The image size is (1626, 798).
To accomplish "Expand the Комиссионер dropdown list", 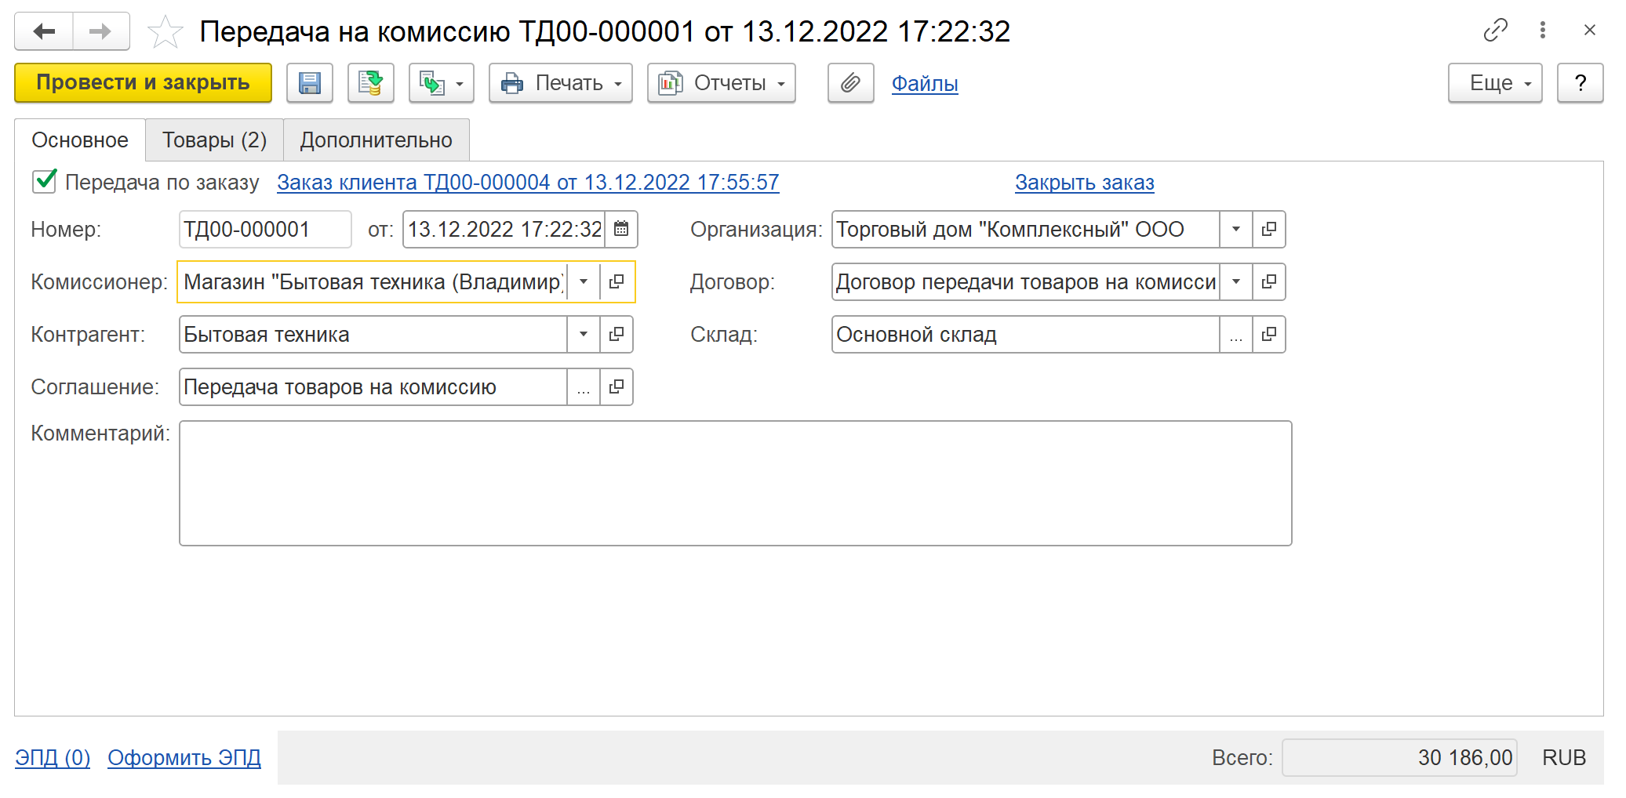I will point(584,282).
